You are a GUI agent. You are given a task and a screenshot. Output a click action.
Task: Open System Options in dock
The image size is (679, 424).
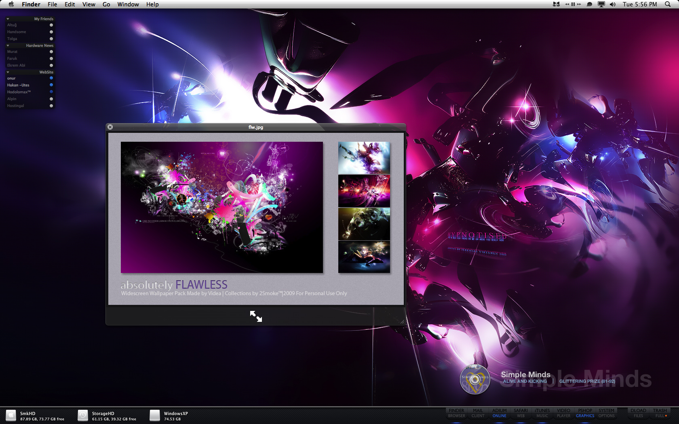pos(606,413)
